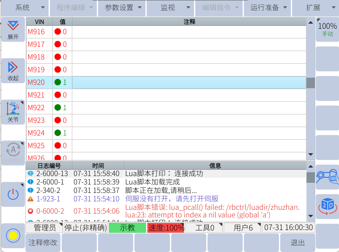Click the 注释修改 button
The image size is (339, 252).
tap(43, 243)
